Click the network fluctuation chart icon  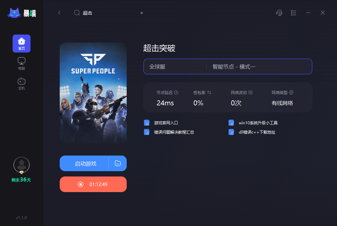coord(250,92)
